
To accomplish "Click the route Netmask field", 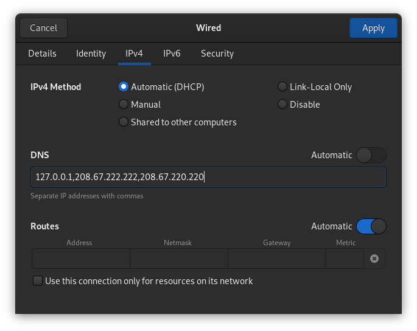I will [178, 259].
